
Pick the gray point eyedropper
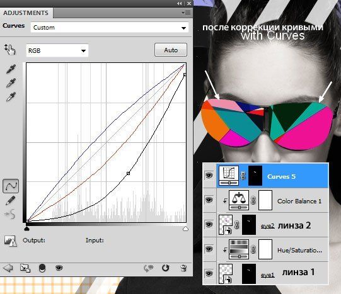pos(11,83)
